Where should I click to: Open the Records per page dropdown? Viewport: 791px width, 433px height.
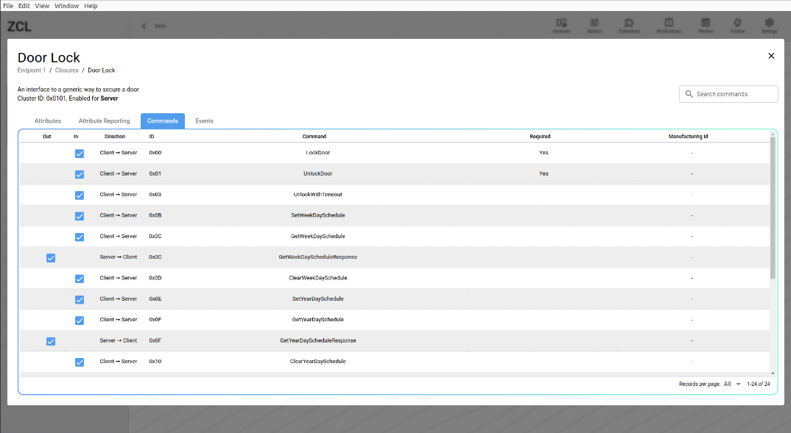click(x=730, y=384)
